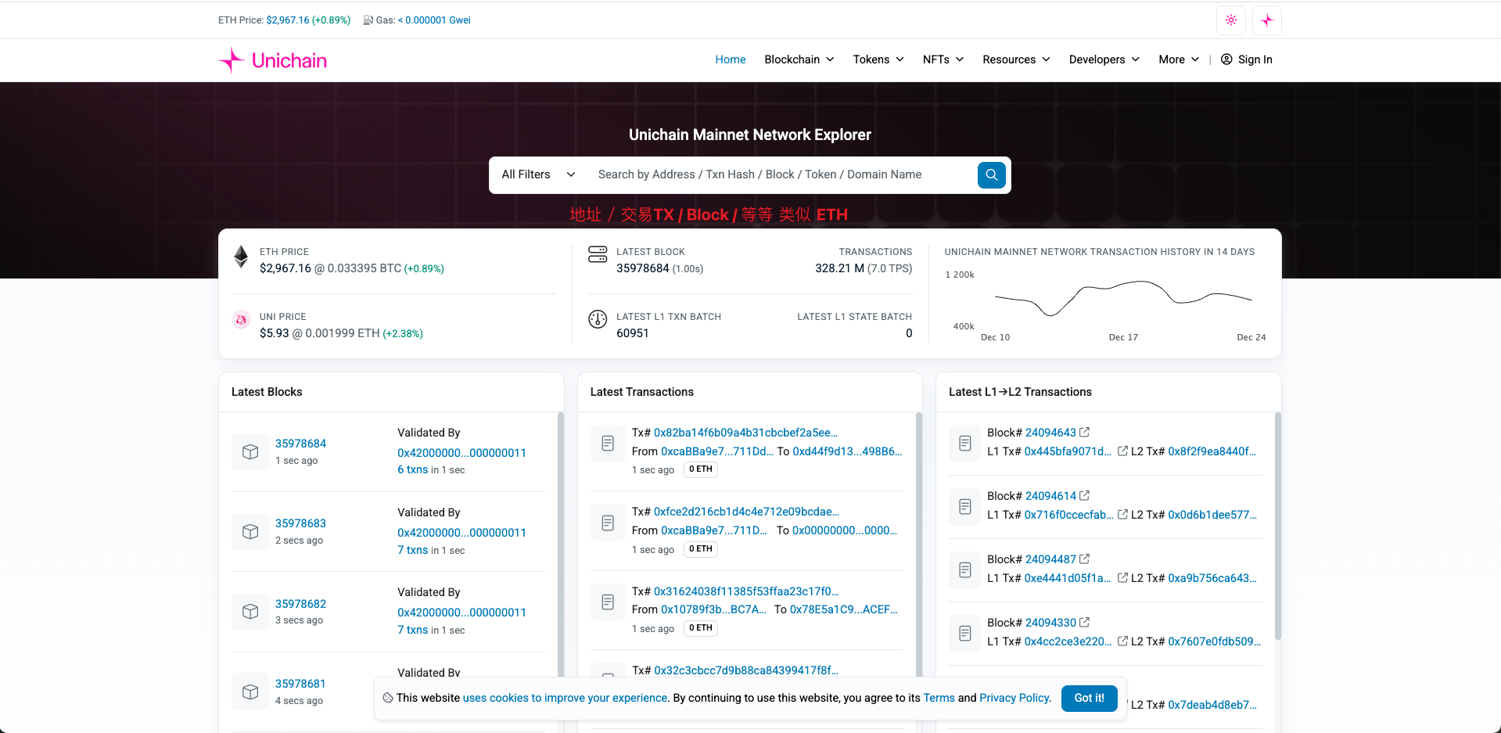Click external link icon after L1 Tx# 0x445bfa9071d
1501x733 pixels.
pos(1122,451)
